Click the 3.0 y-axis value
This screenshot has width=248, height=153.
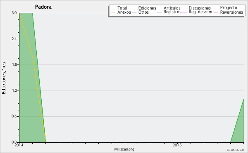14,13
